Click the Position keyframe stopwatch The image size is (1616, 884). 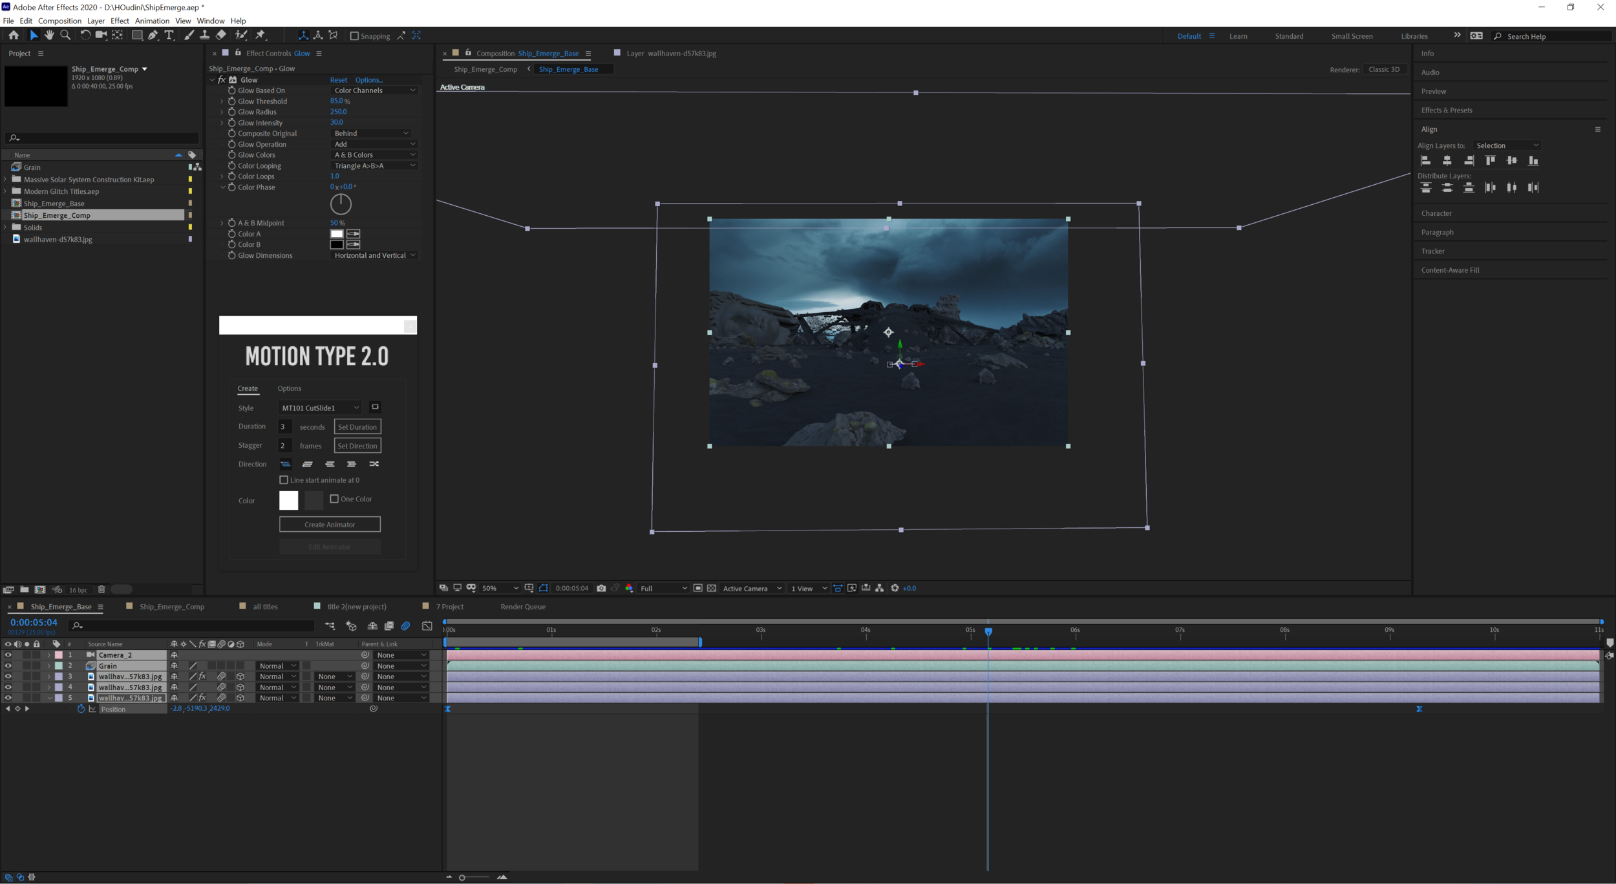pyautogui.click(x=81, y=708)
